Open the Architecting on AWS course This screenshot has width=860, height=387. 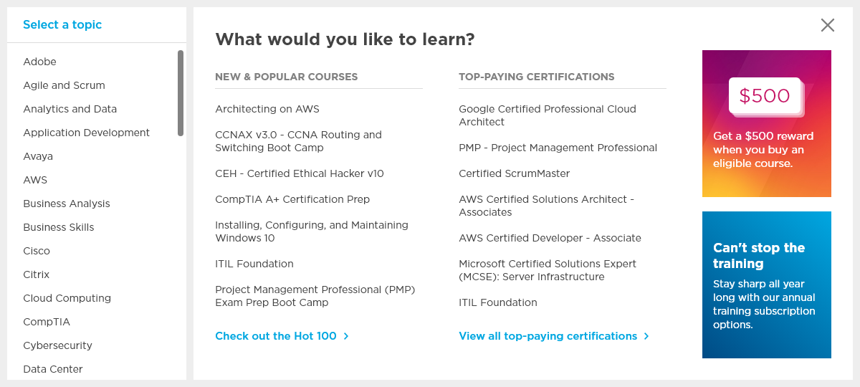tap(267, 109)
